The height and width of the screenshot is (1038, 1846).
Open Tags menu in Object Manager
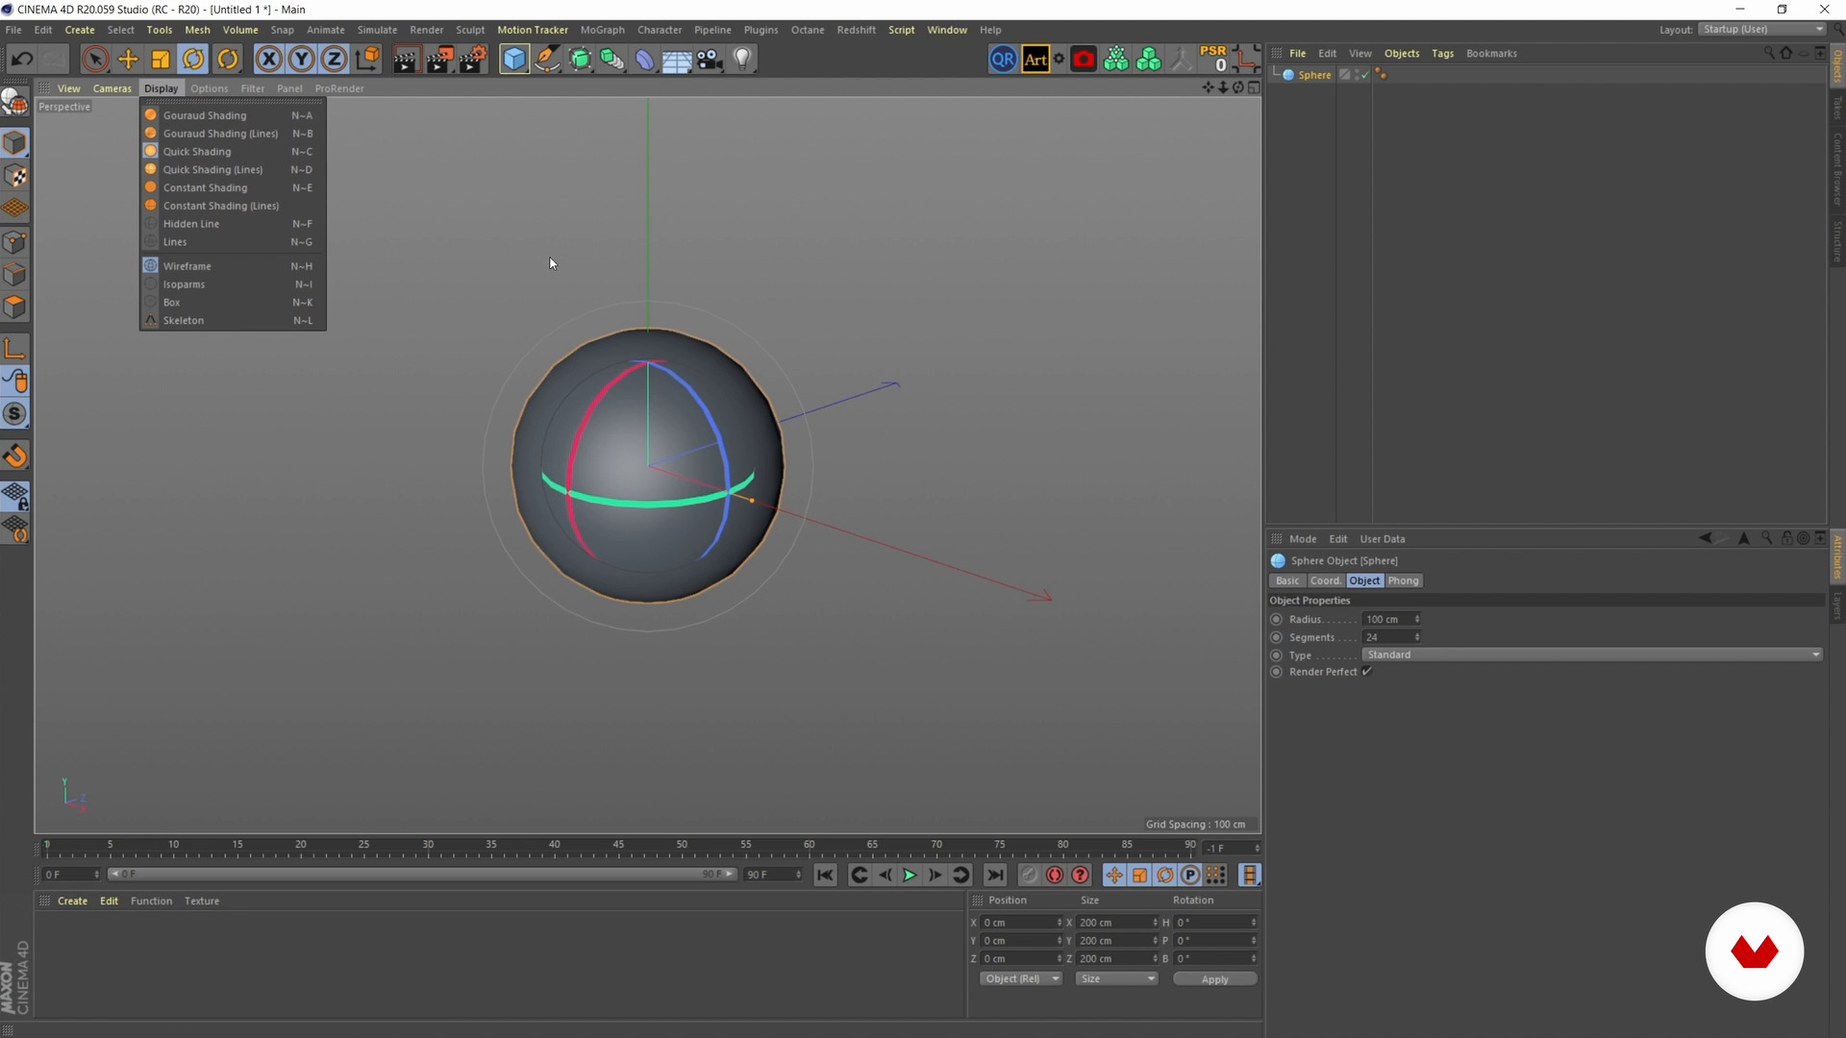1442,54
